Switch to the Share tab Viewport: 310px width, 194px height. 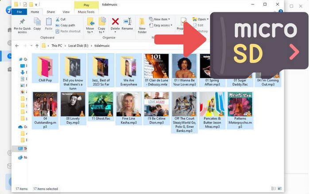pyautogui.click(x=51, y=12)
